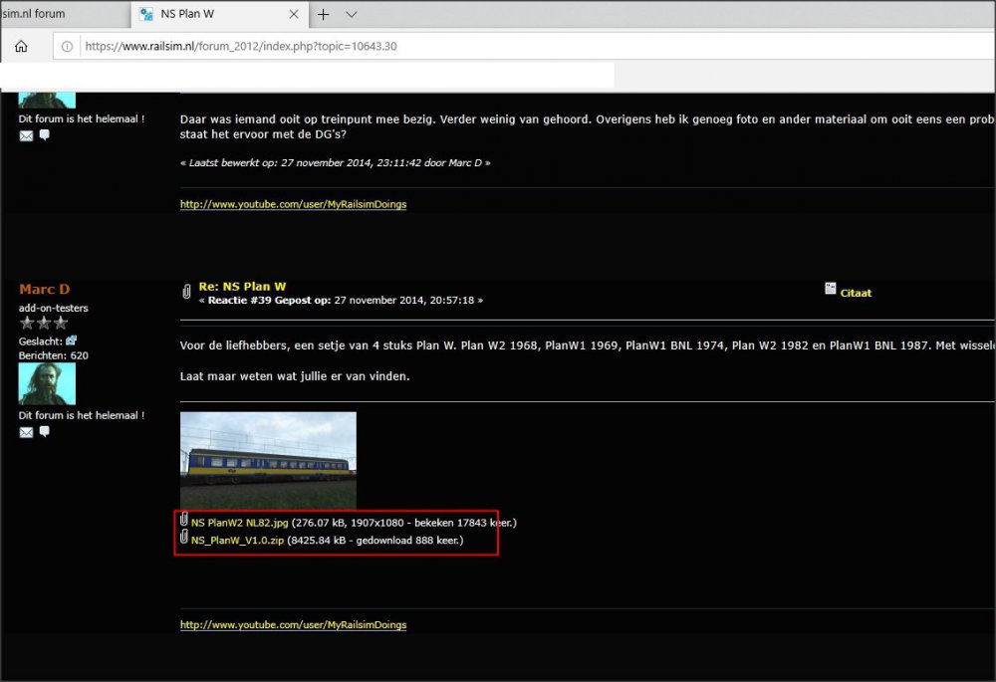Close the NS Plan W tab
Image resolution: width=996 pixels, height=682 pixels.
pos(295,14)
